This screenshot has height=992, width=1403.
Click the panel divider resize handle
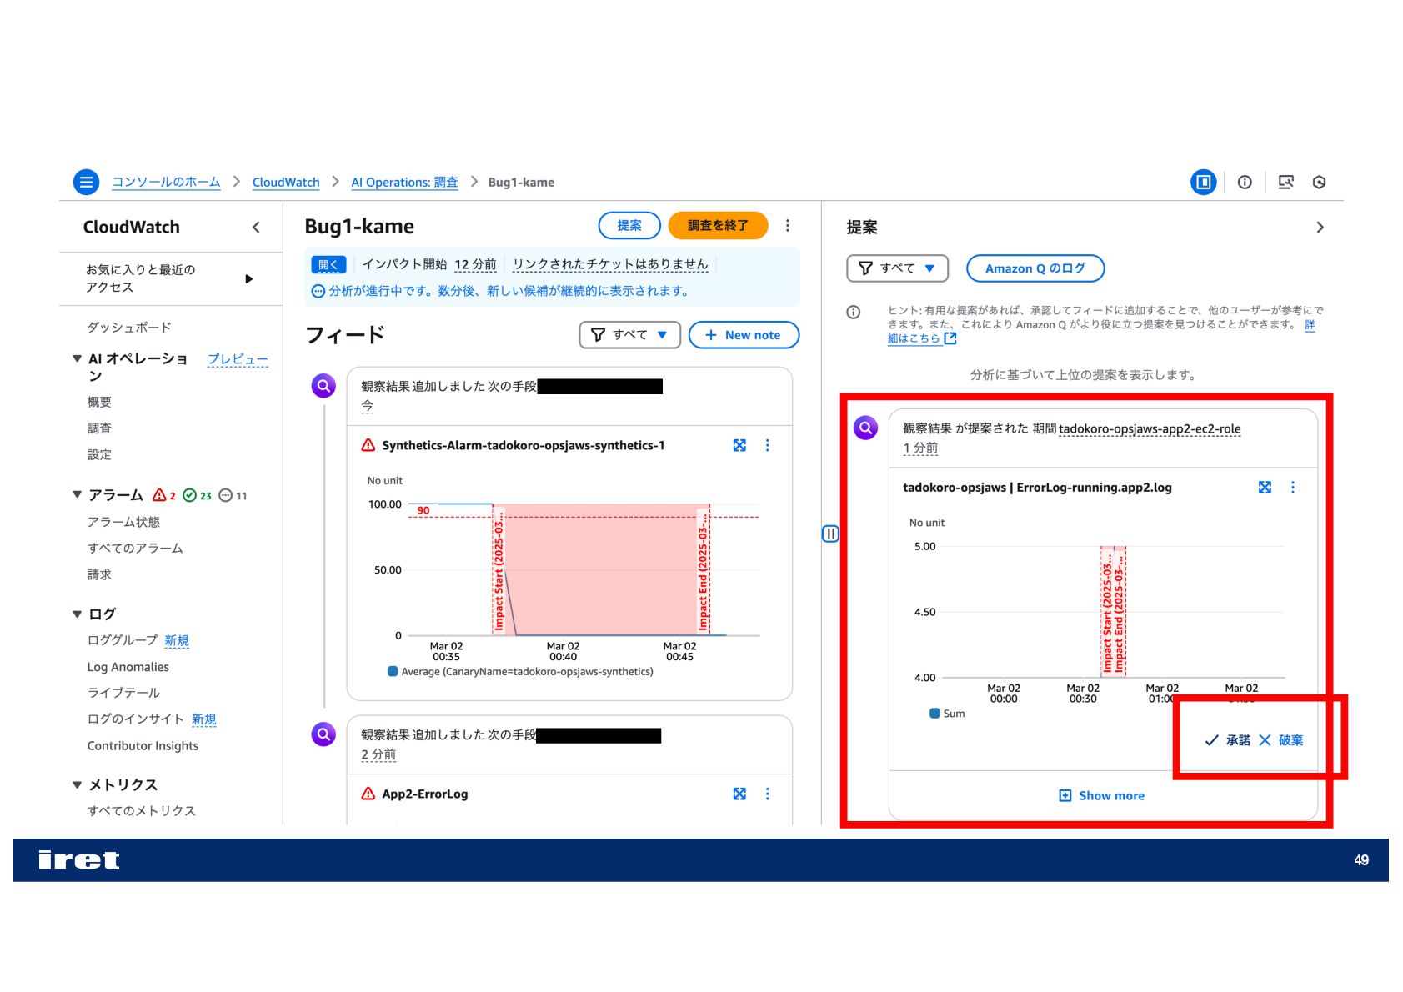tap(830, 534)
